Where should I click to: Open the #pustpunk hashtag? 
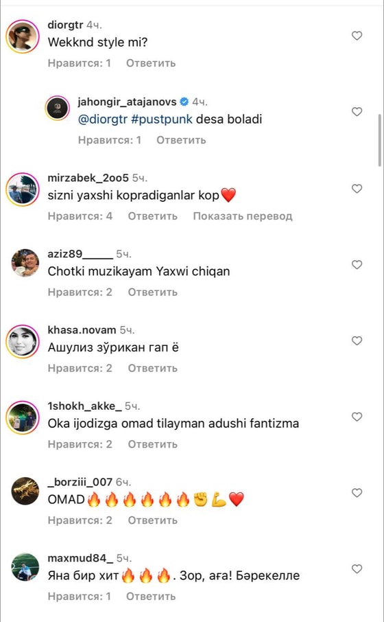(x=161, y=119)
